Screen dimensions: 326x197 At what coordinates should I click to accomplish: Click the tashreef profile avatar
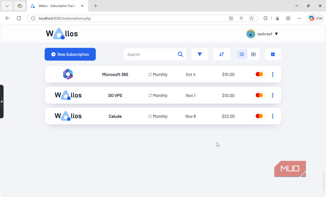pos(251,34)
